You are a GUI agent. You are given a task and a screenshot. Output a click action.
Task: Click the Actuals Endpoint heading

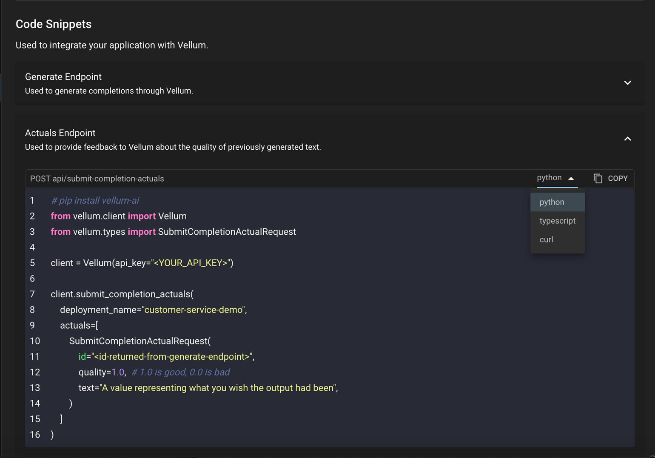[x=60, y=133]
